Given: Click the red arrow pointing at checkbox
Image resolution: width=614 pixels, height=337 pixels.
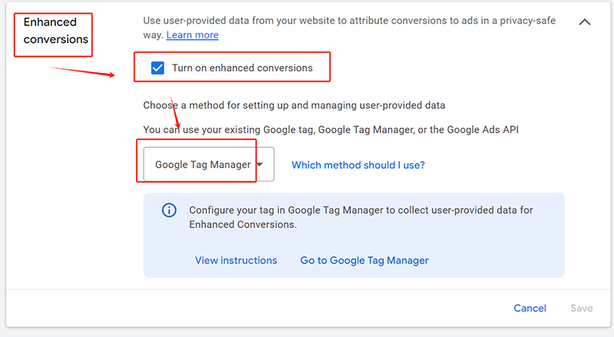Looking at the screenshot, I should point(83,72).
